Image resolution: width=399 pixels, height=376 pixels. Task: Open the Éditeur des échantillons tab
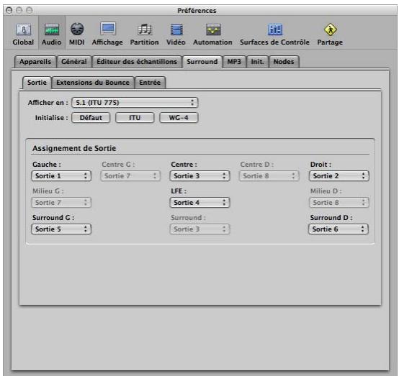[137, 62]
